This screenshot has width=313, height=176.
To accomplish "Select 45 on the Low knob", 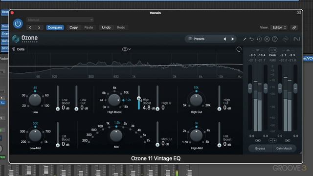I will pyautogui.click(x=35, y=88).
